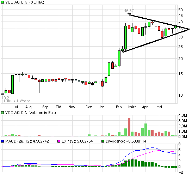Click the volume axis value '3,0M'
Screen dimensions: 192x175
(x=183, y=121)
